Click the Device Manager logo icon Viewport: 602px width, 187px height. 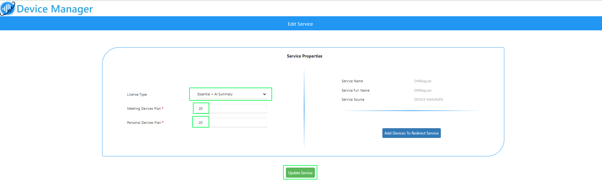(x=8, y=8)
